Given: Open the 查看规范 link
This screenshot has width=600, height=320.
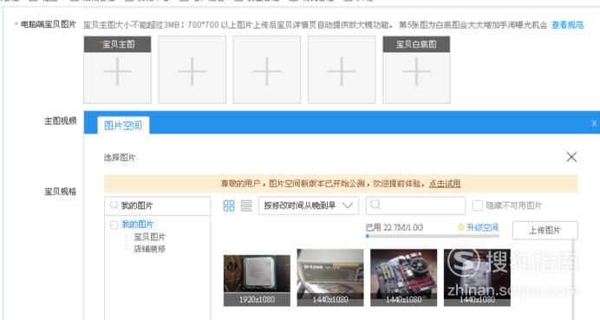Looking at the screenshot, I should pyautogui.click(x=567, y=25).
